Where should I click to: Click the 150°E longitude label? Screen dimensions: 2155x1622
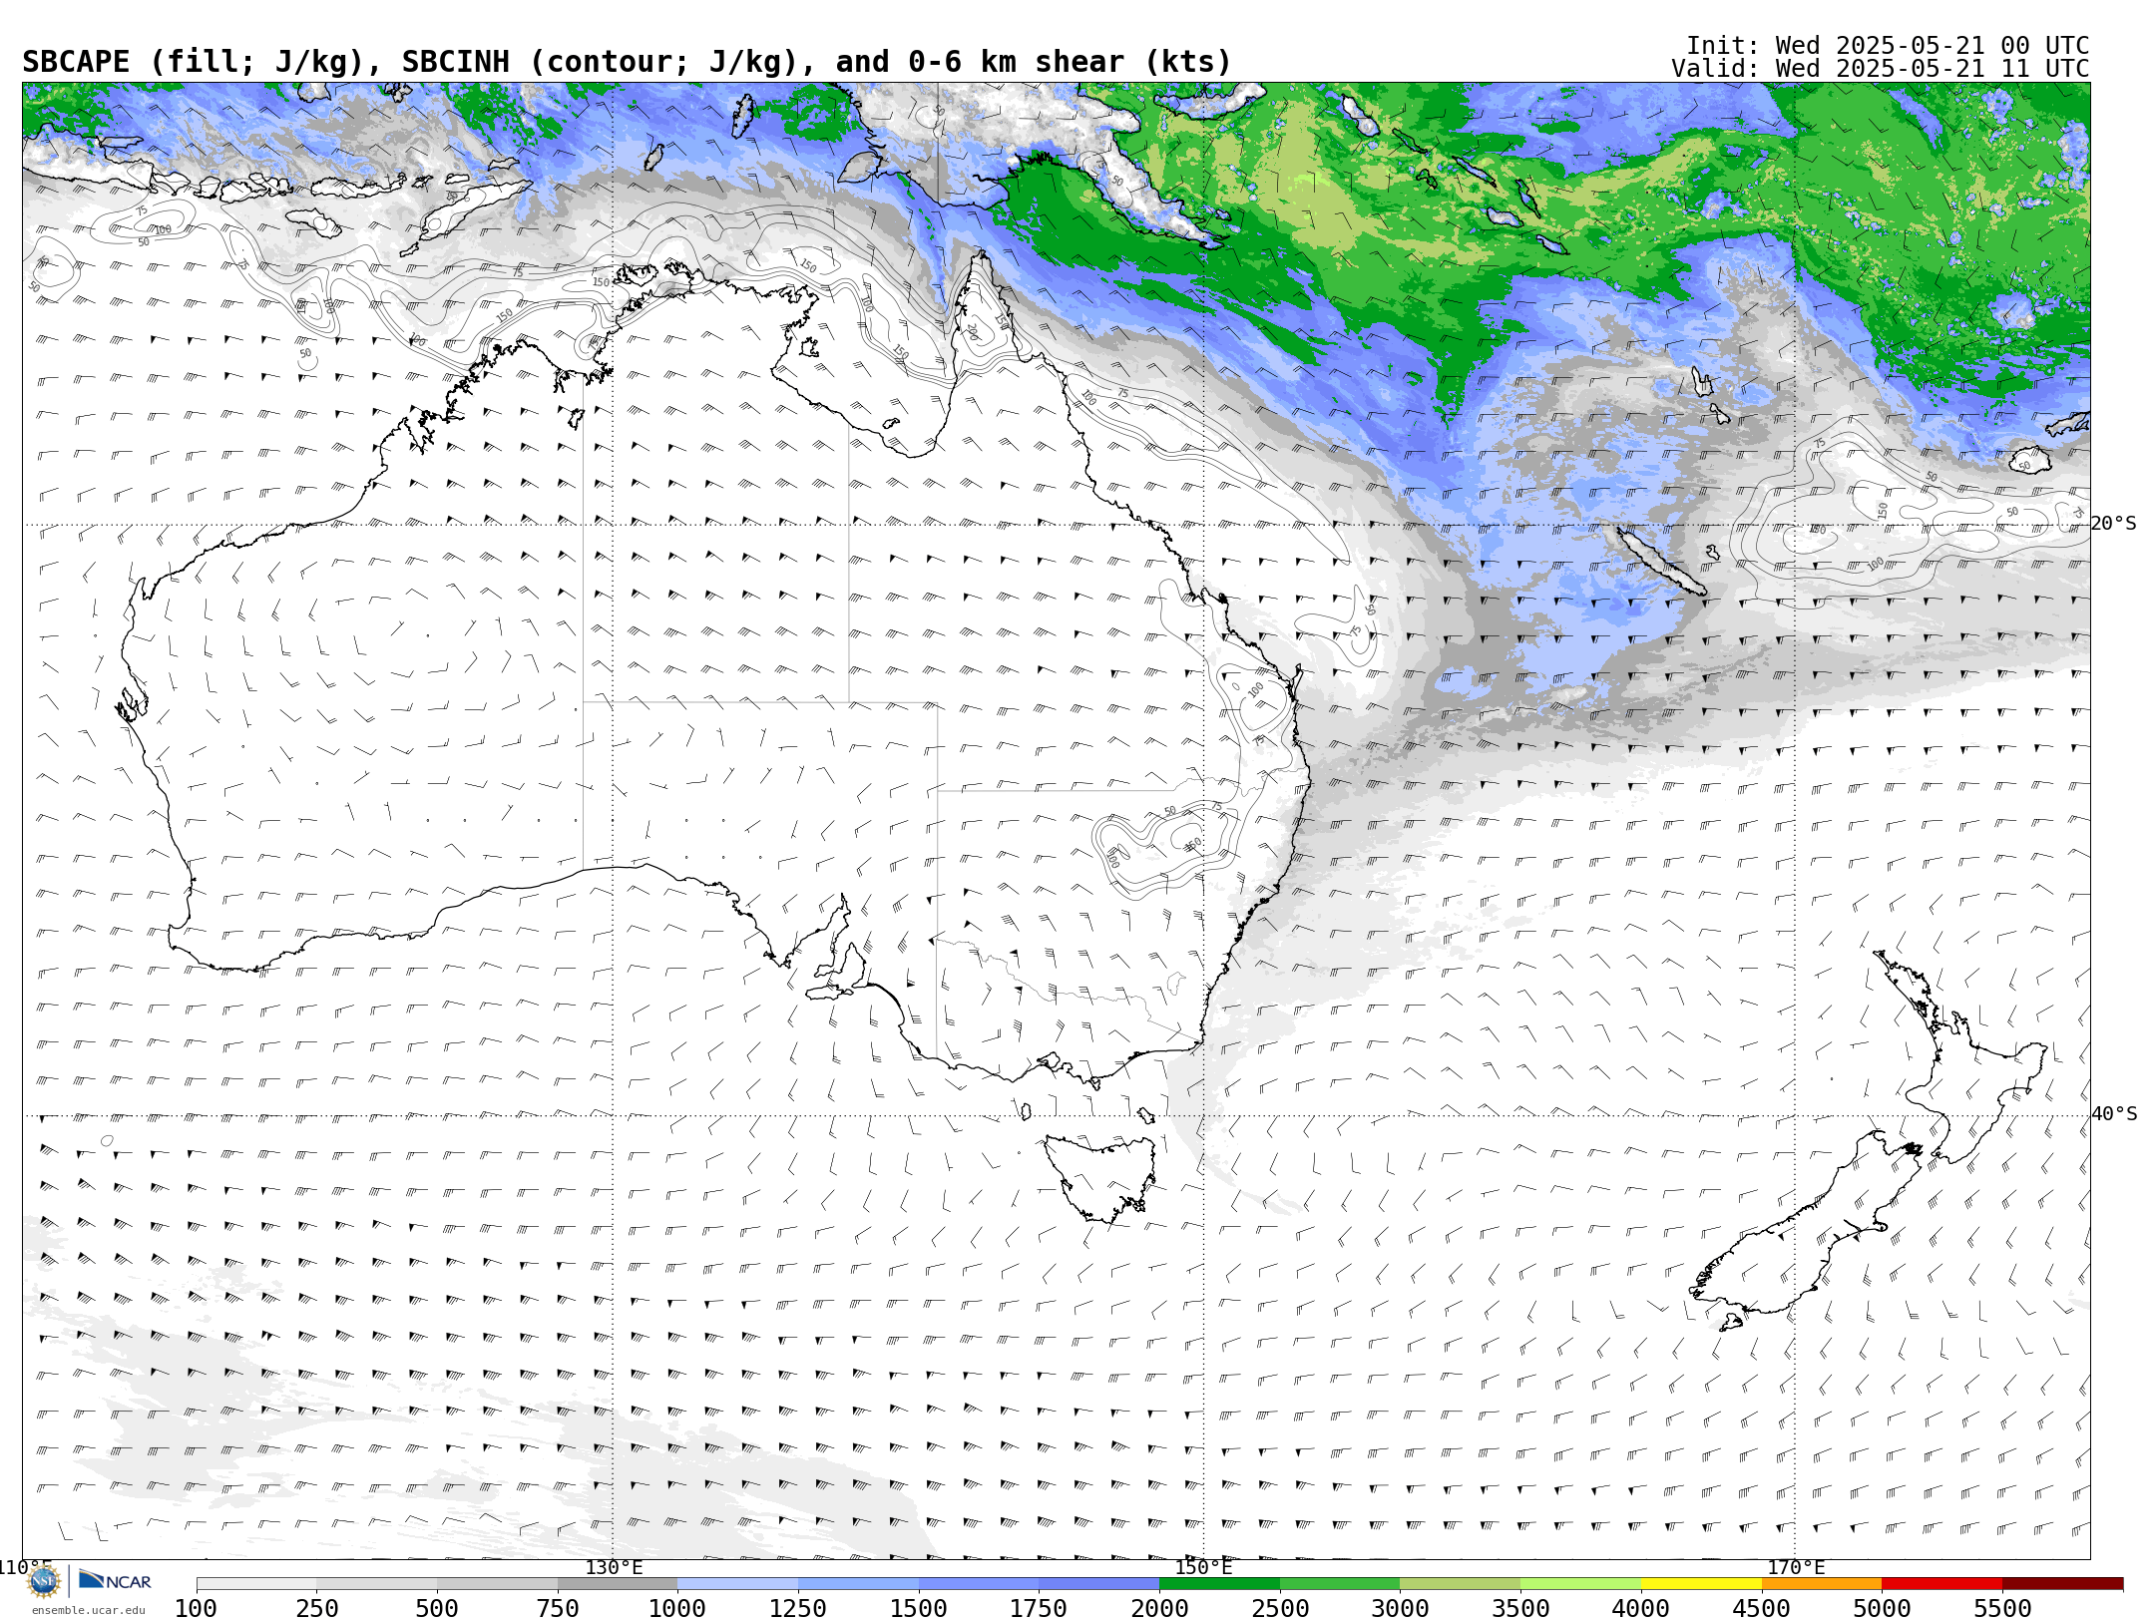pos(1203,1568)
